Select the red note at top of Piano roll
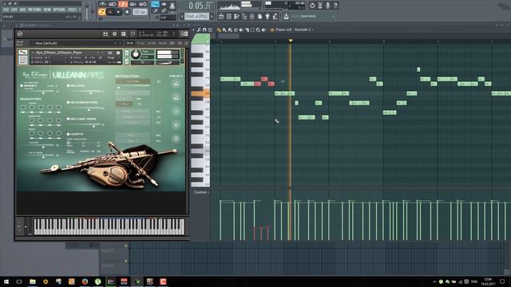The image size is (511, 287). click(x=264, y=79)
